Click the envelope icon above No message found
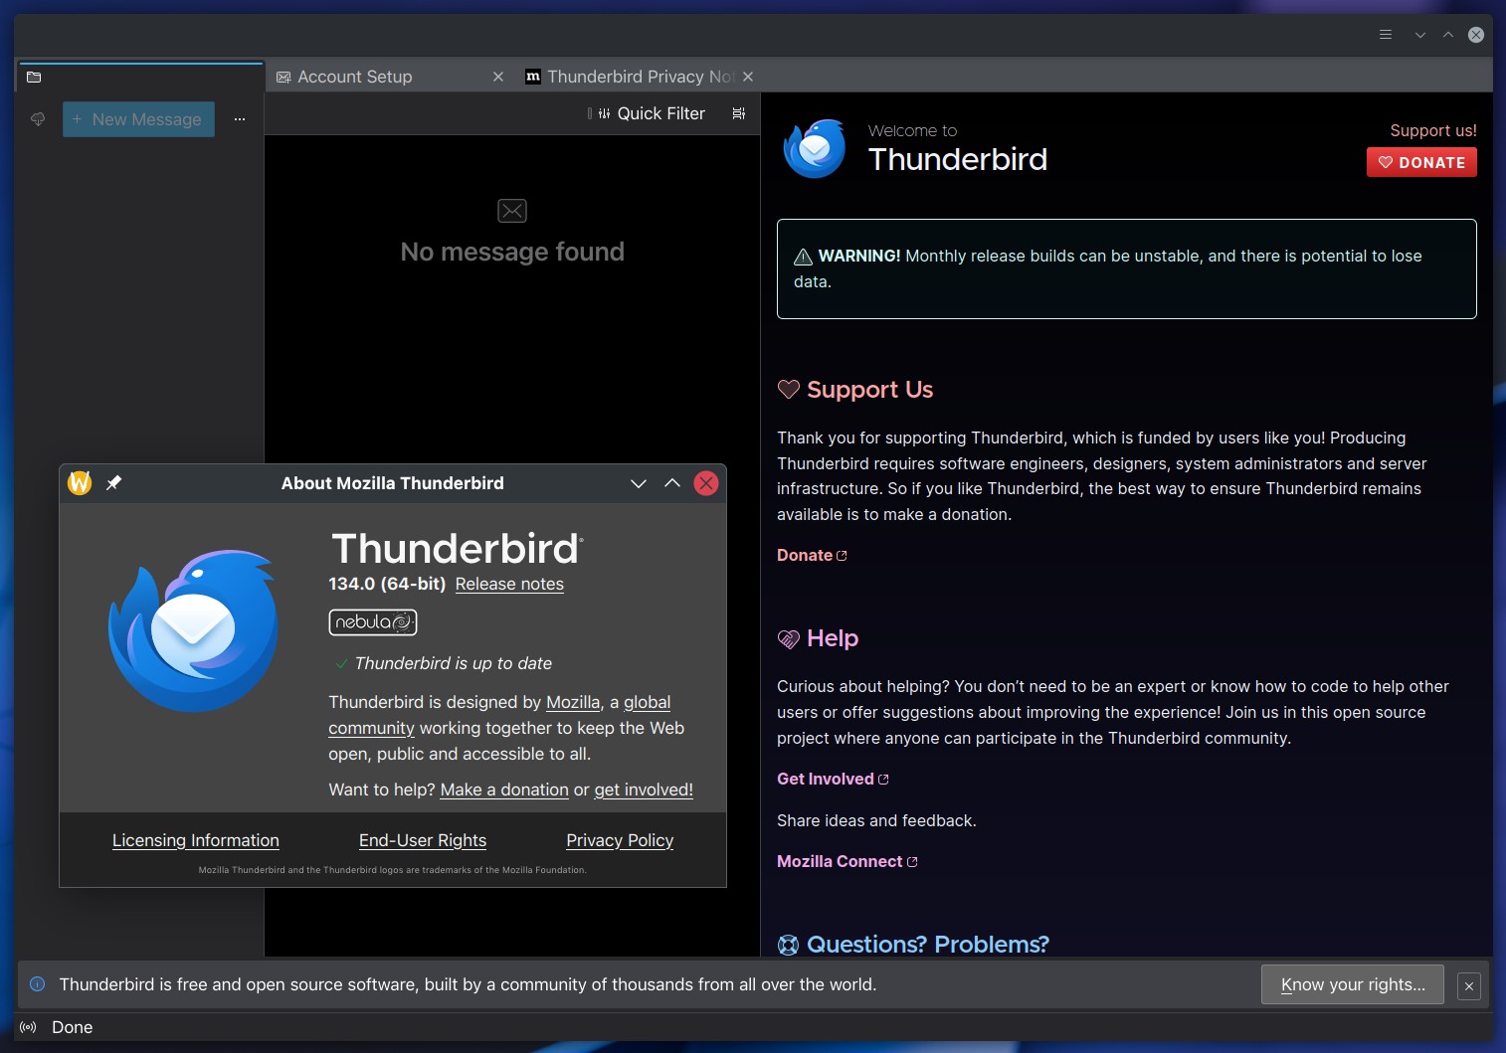The image size is (1506, 1053). [x=512, y=211]
